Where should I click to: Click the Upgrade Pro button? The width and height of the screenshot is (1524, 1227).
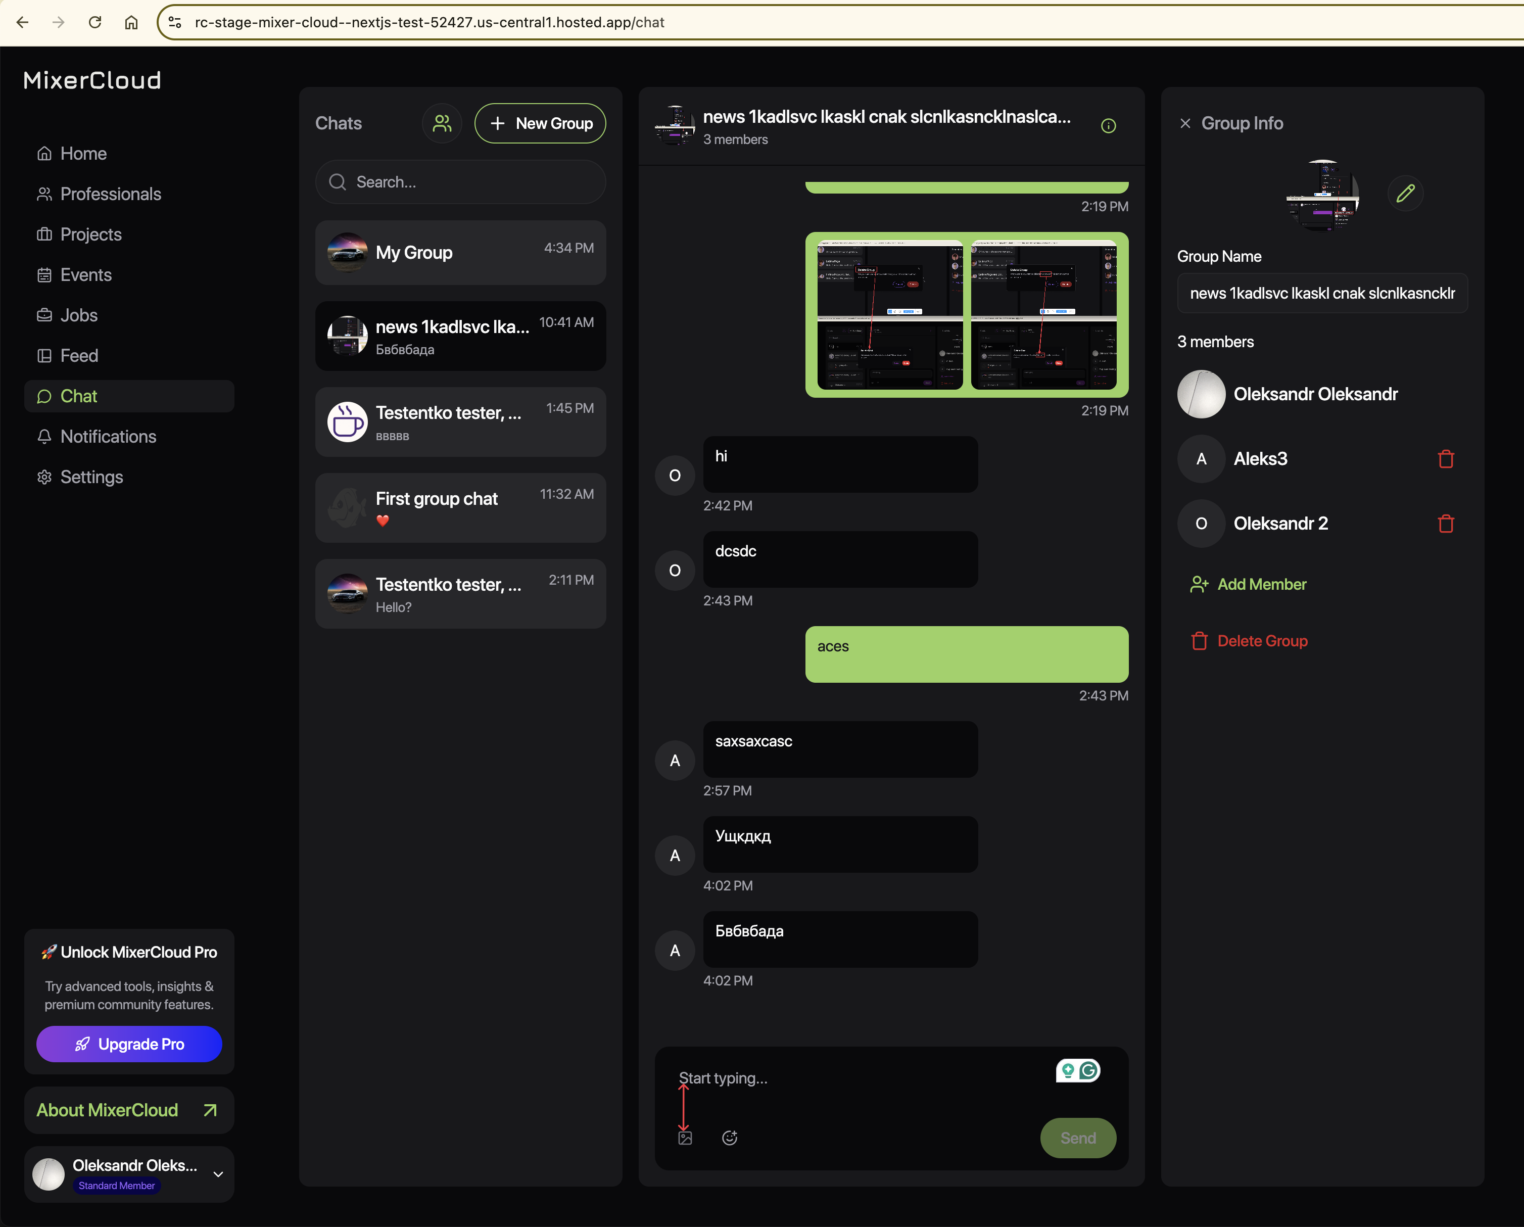point(129,1044)
